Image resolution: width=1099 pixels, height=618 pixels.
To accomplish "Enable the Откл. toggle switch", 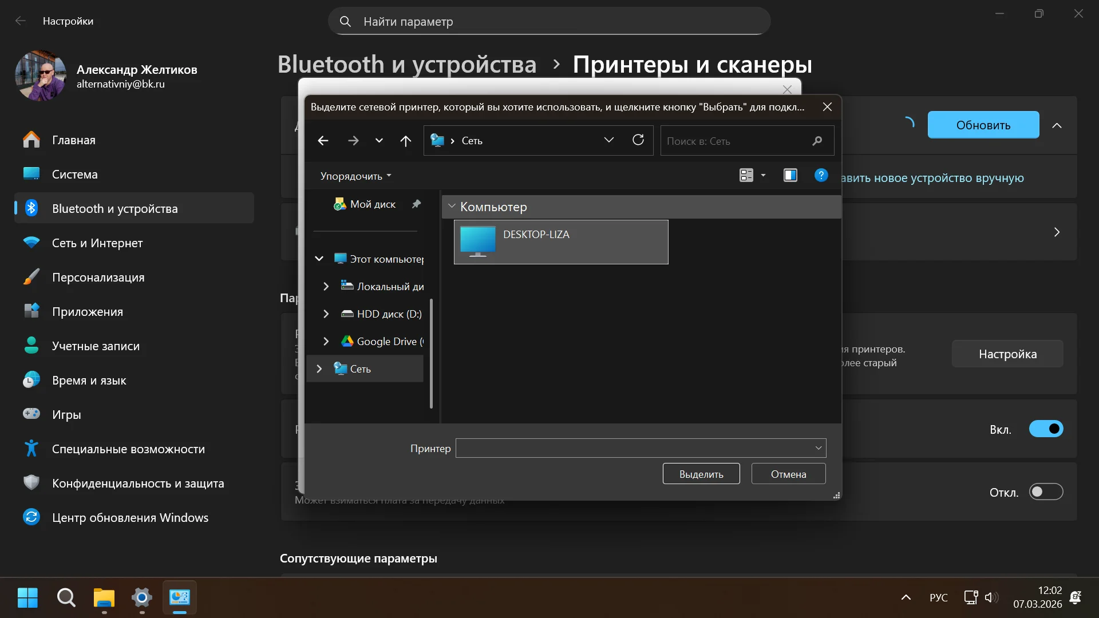I will coord(1046,492).
